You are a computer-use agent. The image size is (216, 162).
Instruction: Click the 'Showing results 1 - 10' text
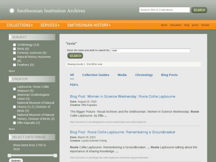pos(85,64)
